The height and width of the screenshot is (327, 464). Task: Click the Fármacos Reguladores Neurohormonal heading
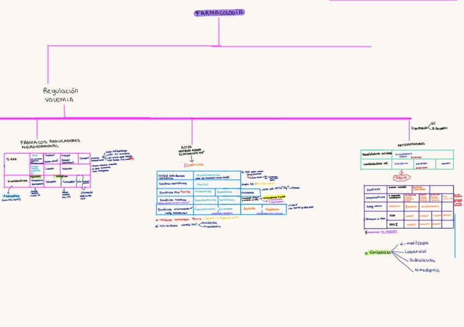[50, 143]
